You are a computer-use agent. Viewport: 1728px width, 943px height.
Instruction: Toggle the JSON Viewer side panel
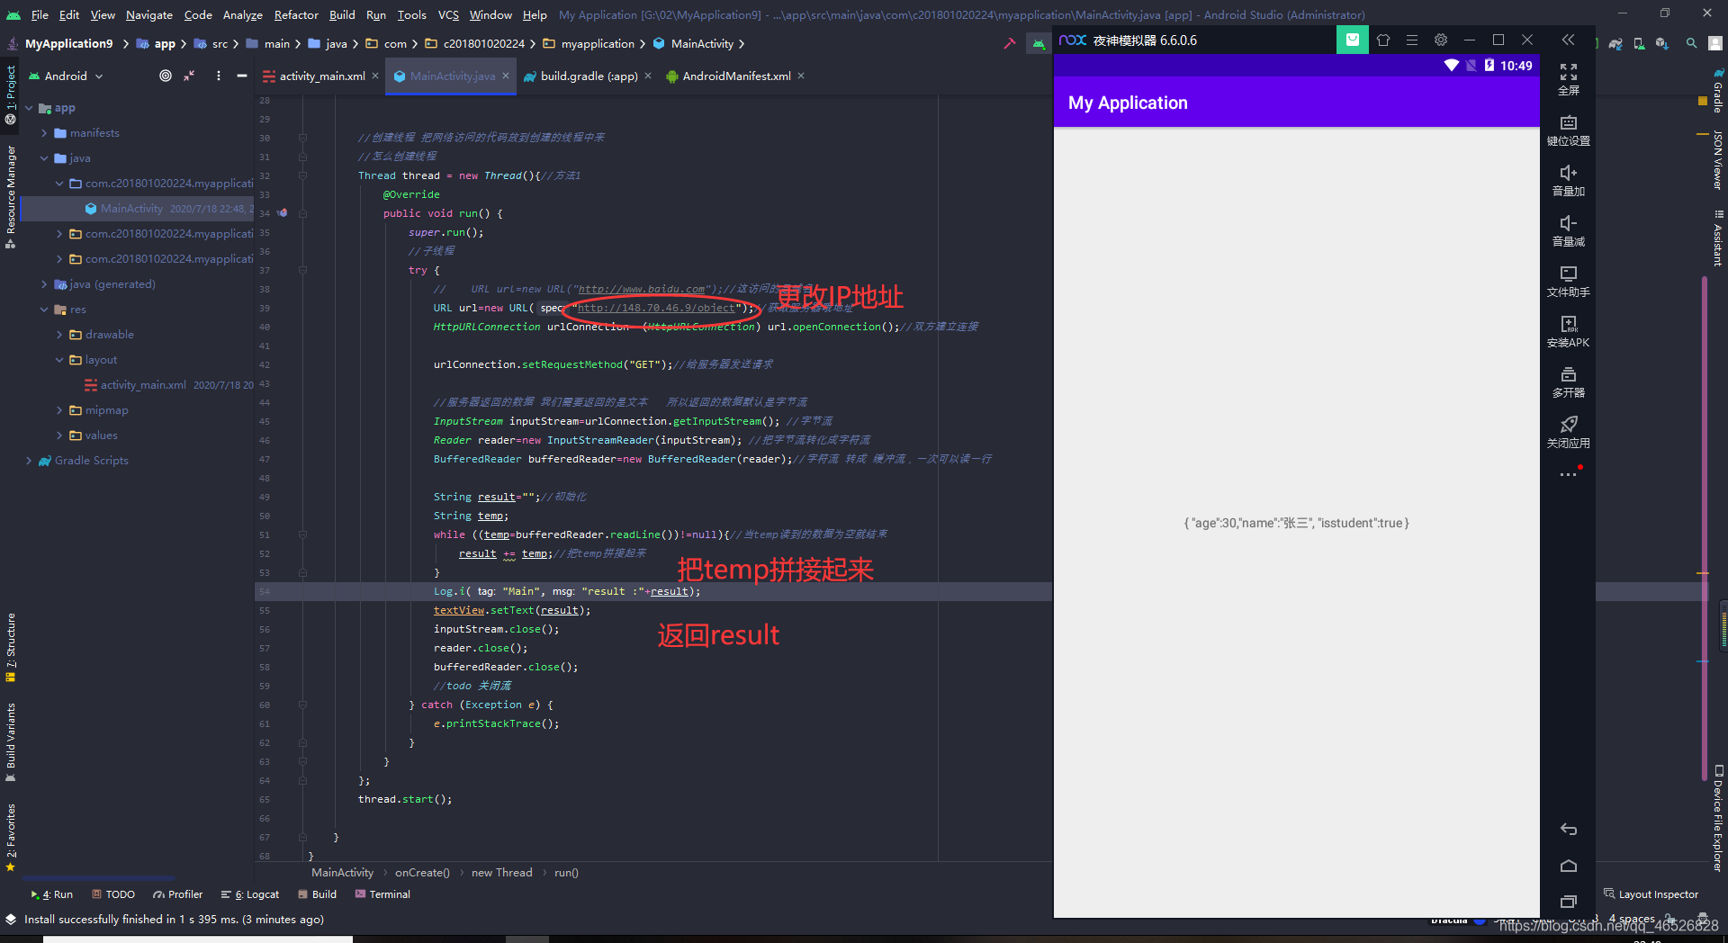(x=1717, y=159)
